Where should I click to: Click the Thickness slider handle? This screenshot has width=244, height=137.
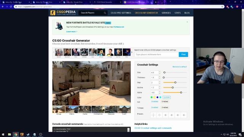pyautogui.click(x=164, y=78)
